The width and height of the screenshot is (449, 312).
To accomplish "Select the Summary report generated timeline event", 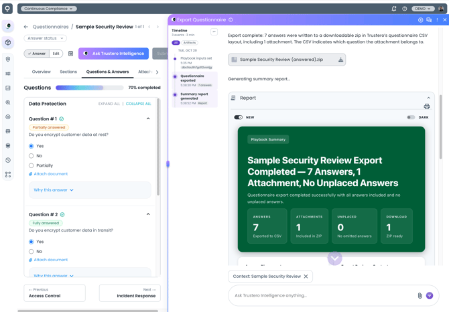I will (x=195, y=98).
